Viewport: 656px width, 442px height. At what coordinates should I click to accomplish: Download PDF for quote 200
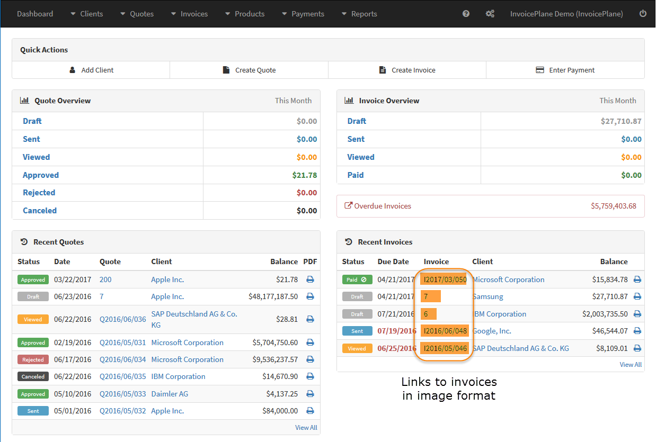310,279
